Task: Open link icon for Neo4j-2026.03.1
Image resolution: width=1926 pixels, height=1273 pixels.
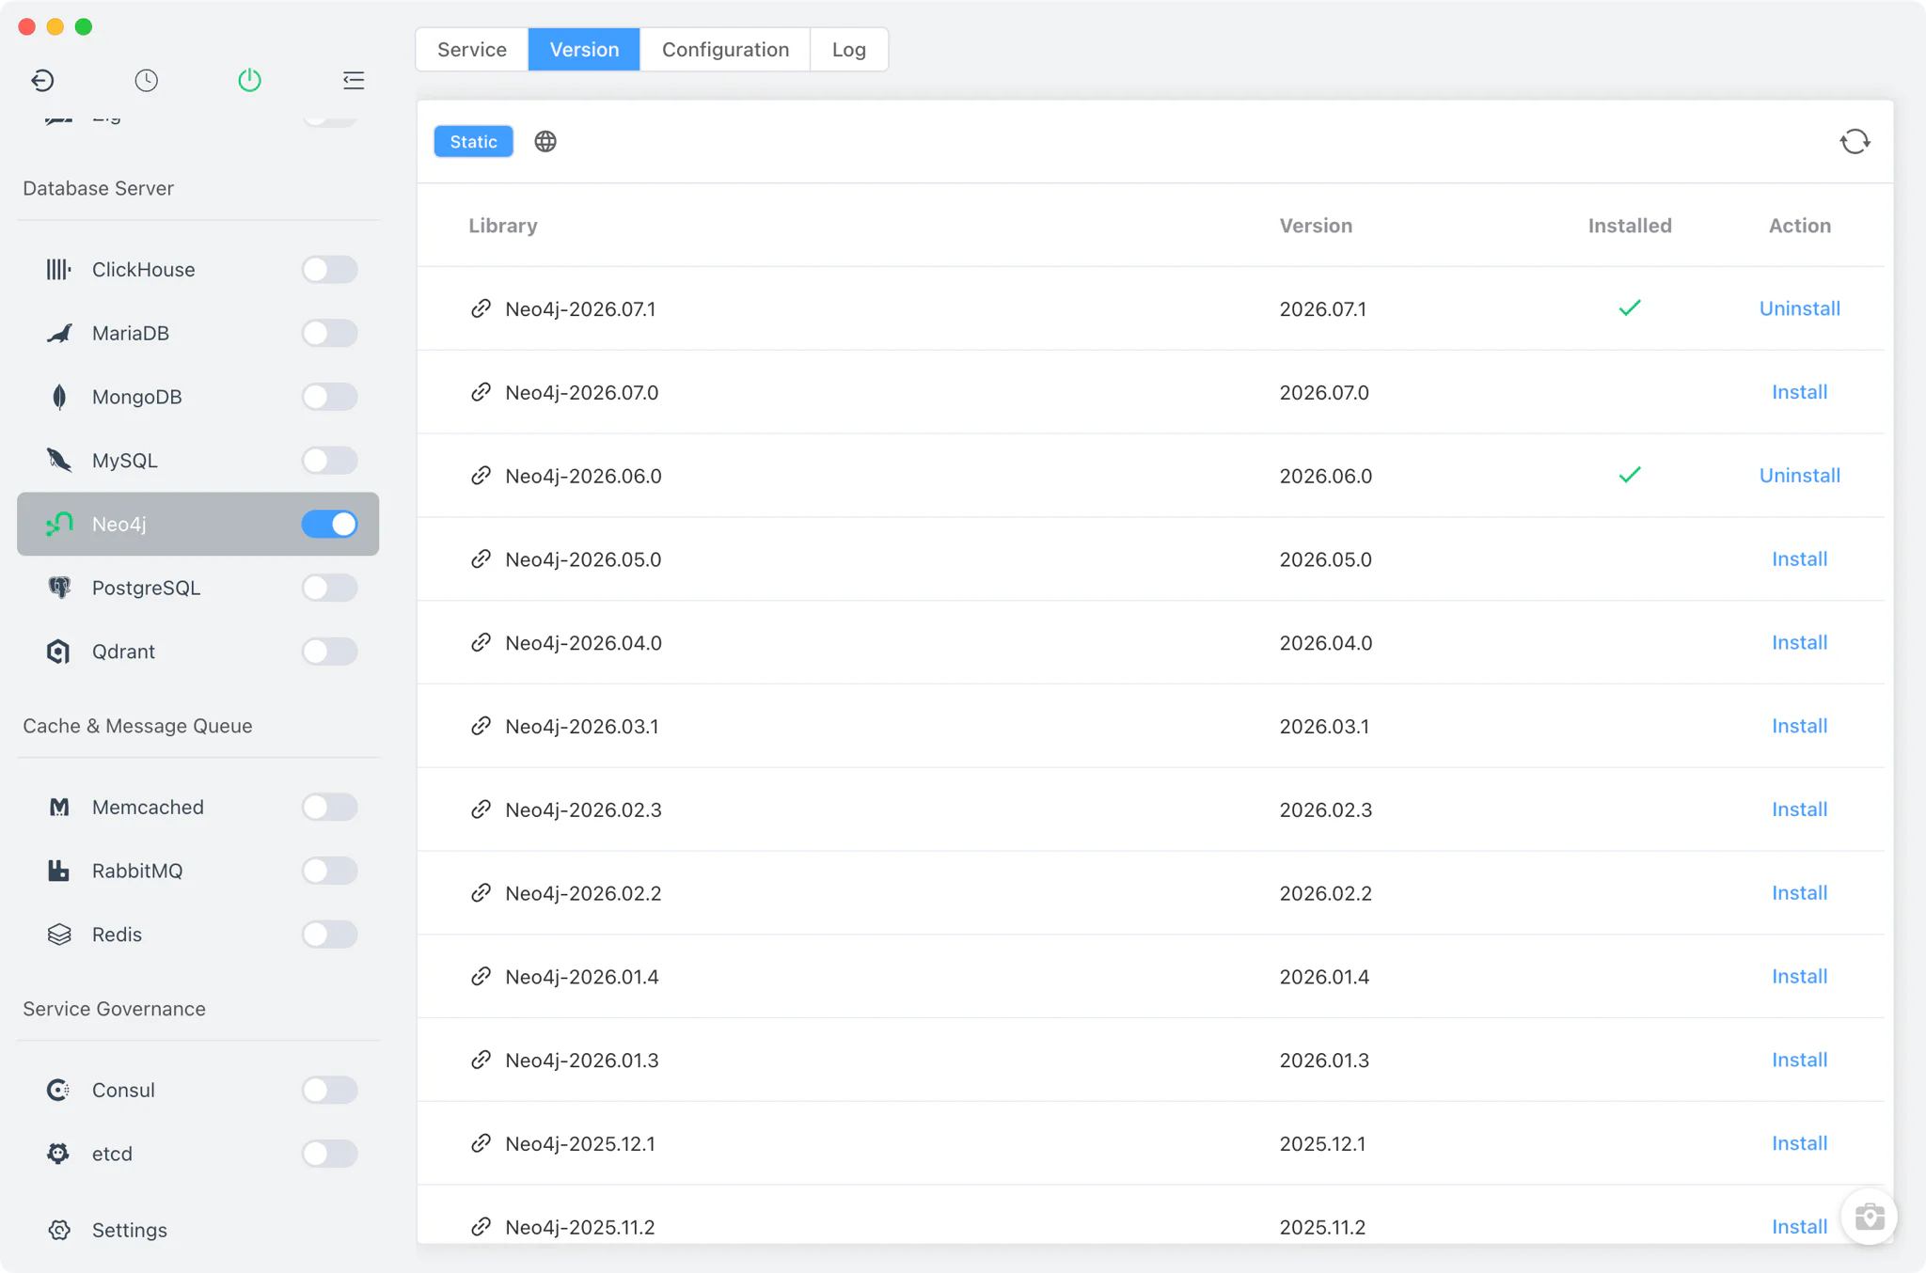Action: tap(481, 726)
